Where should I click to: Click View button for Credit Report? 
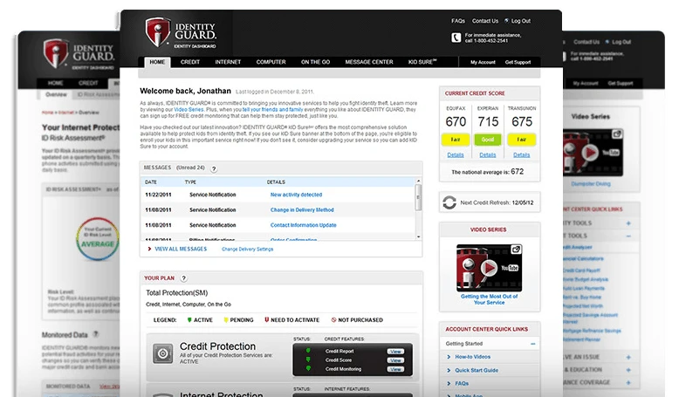[395, 352]
